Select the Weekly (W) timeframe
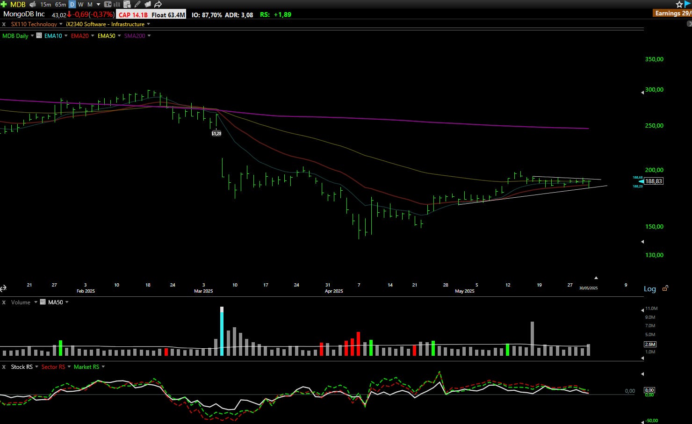Screen dimensions: 692x424 (x=81, y=4)
